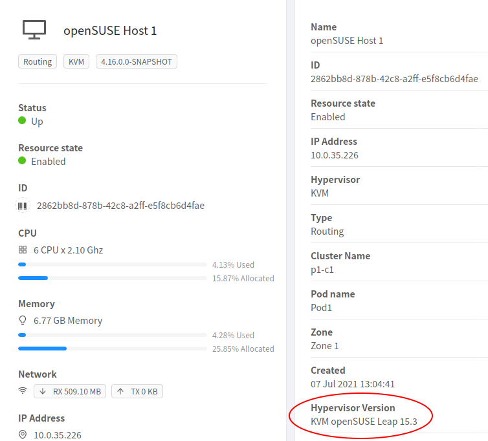This screenshot has width=488, height=441.
Task: Click the Name value openSUSE Host 1 in details
Action: [347, 41]
